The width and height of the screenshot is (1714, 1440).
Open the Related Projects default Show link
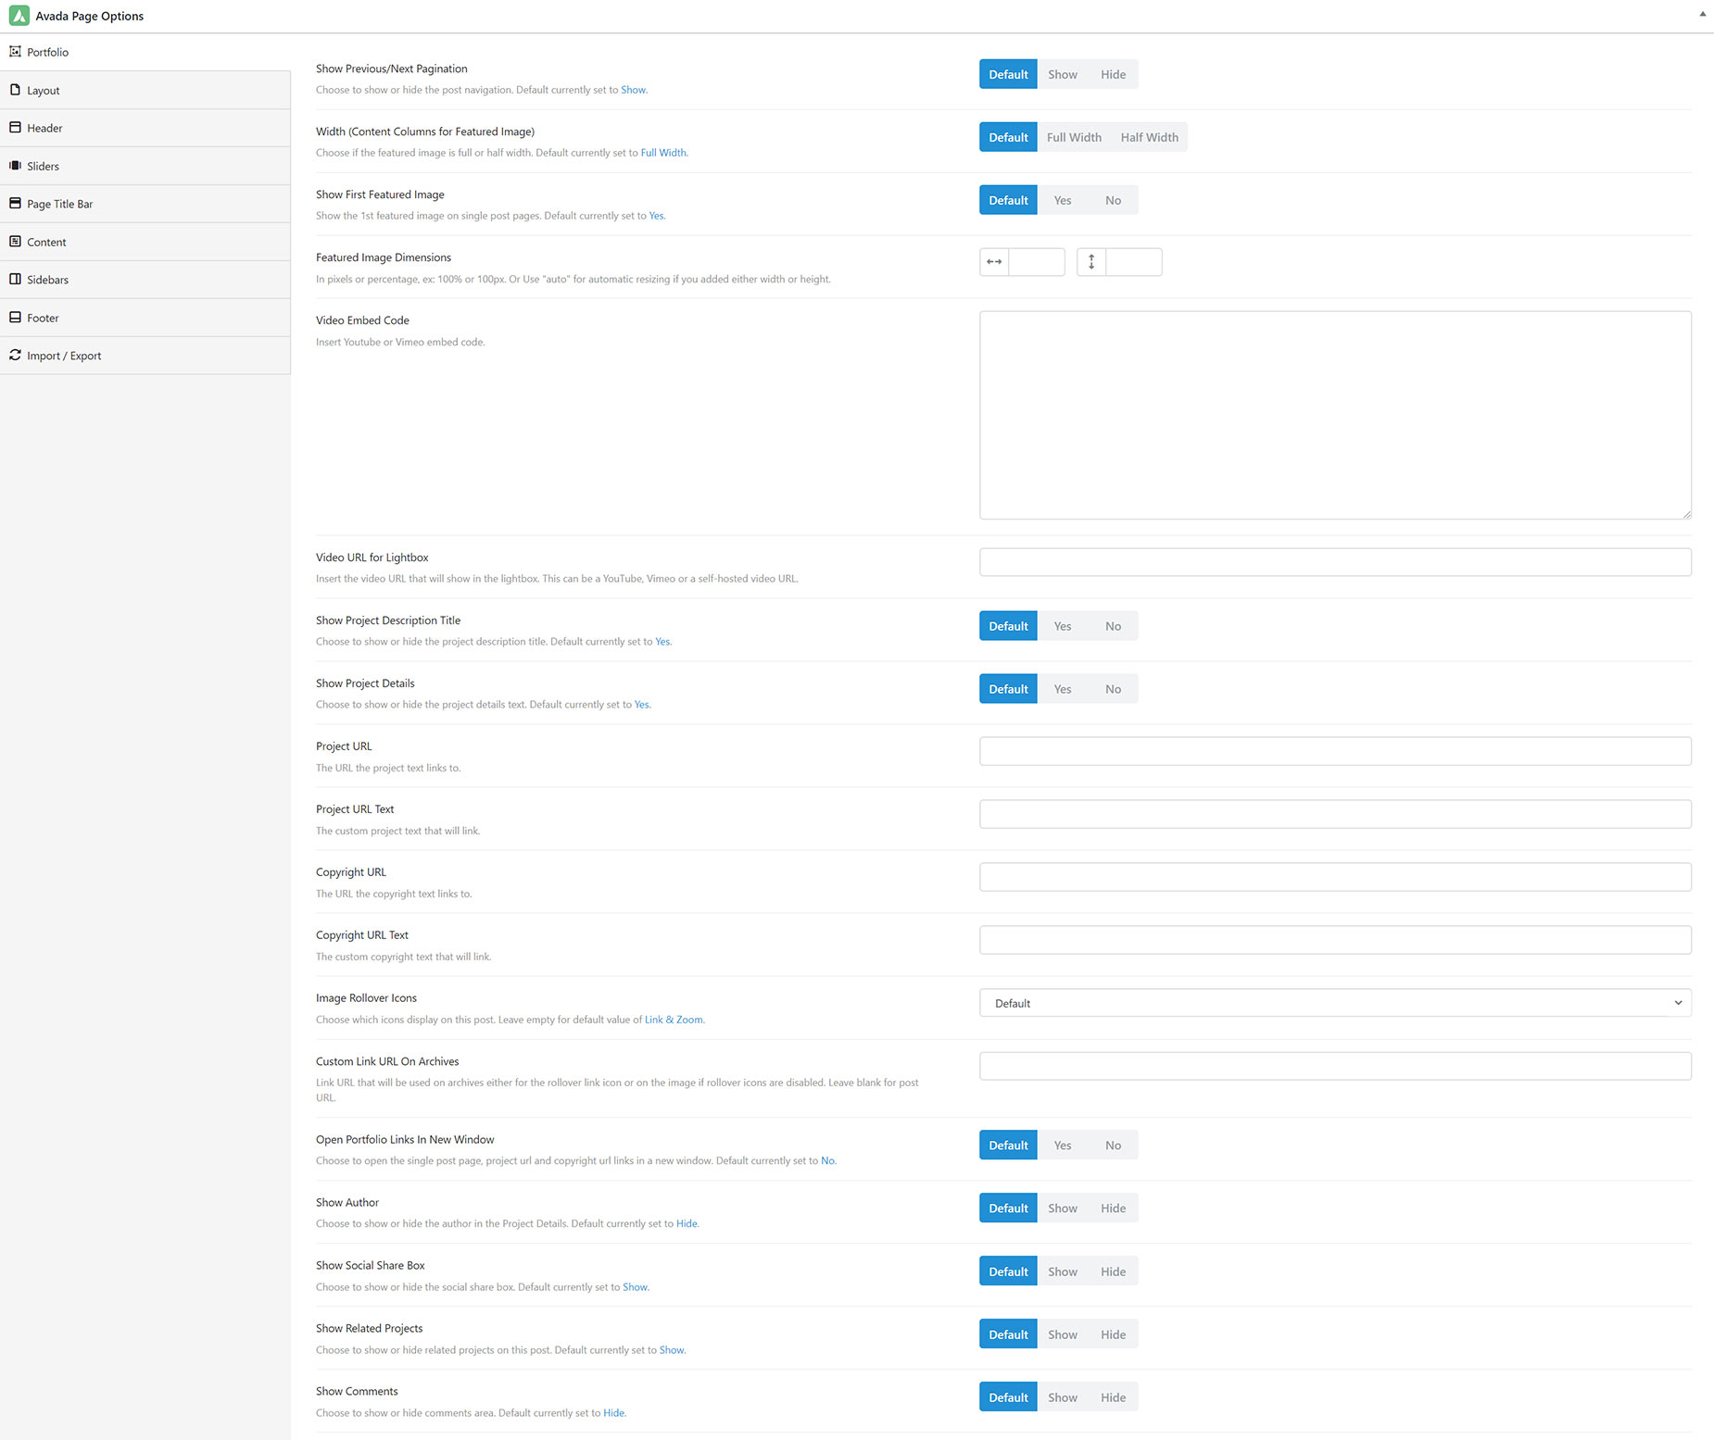pos(672,1350)
